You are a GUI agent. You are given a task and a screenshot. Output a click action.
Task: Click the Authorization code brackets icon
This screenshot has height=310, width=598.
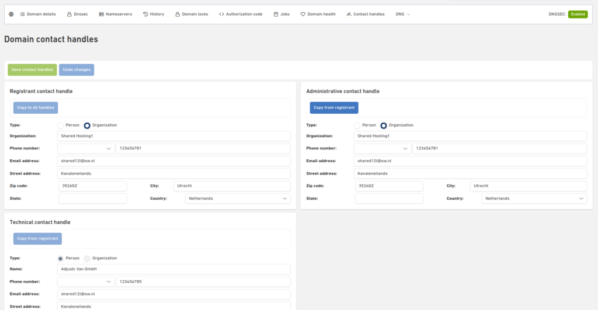coord(221,14)
